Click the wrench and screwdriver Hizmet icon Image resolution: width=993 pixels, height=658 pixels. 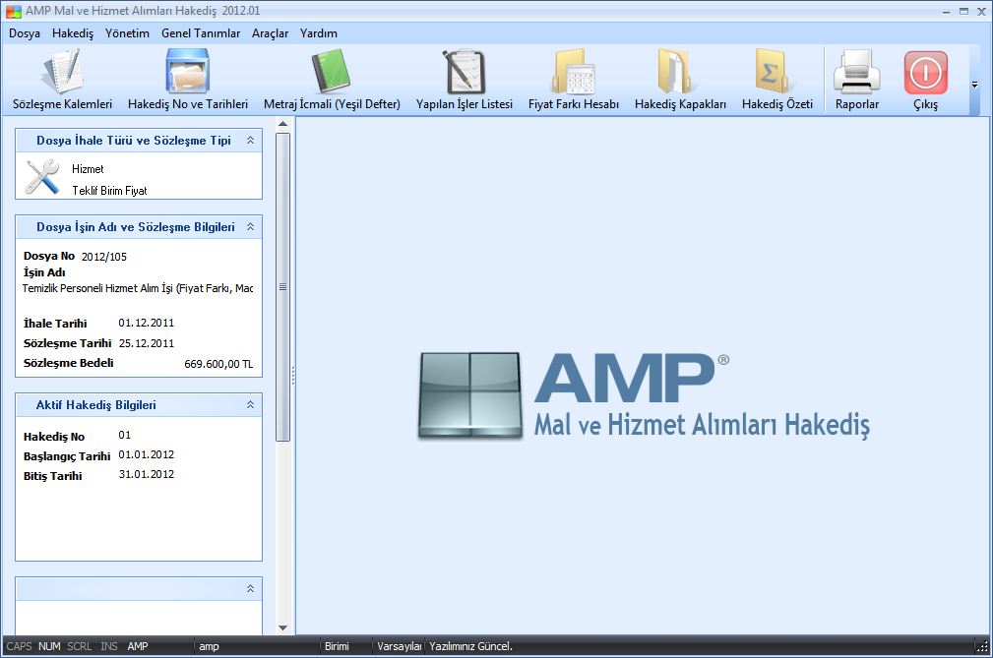coord(42,177)
